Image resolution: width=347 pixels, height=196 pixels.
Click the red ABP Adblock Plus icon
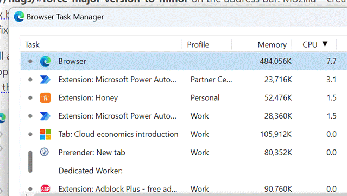(46, 189)
